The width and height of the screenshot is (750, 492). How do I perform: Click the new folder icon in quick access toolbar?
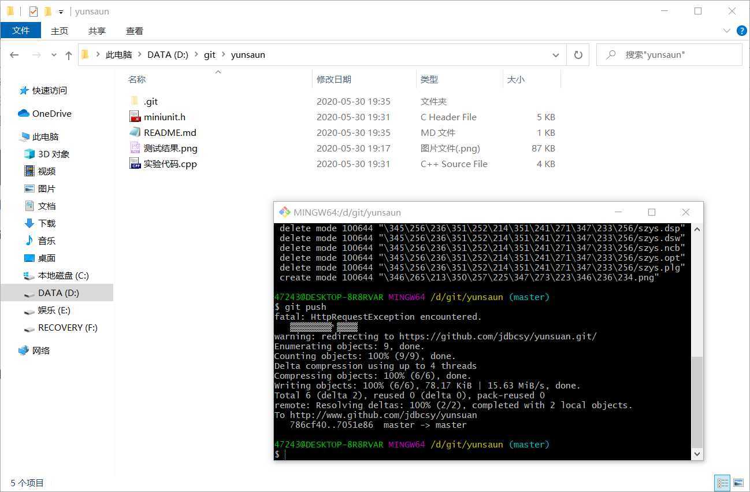click(48, 11)
